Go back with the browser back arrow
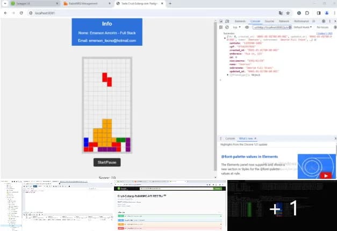337x231 pixels. [x=5, y=13]
